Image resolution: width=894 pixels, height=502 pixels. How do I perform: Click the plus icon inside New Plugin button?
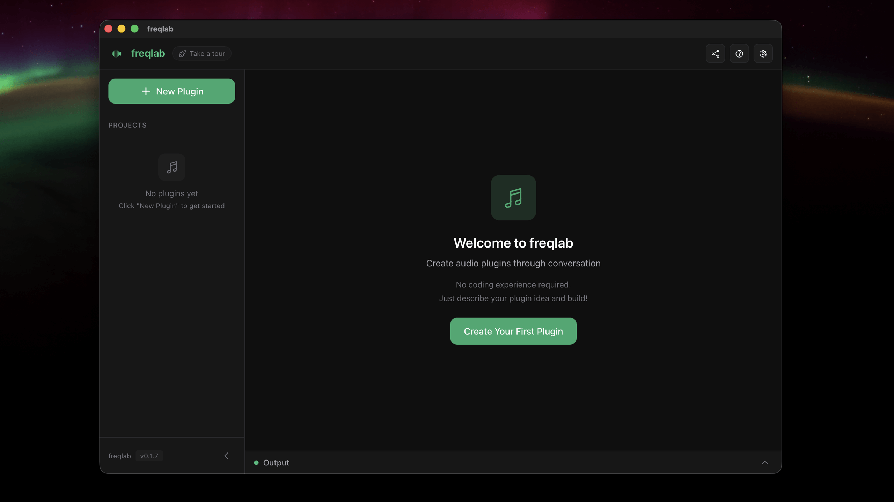coord(146,91)
